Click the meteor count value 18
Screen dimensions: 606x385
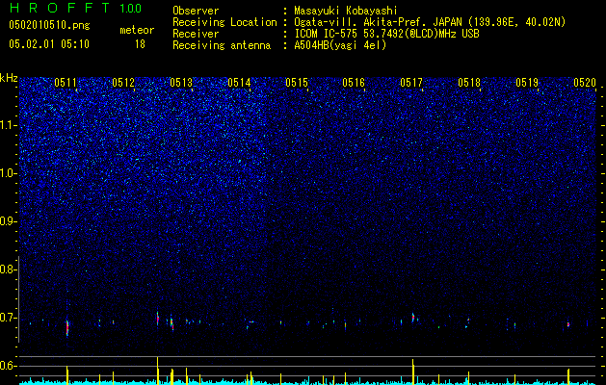click(x=140, y=44)
